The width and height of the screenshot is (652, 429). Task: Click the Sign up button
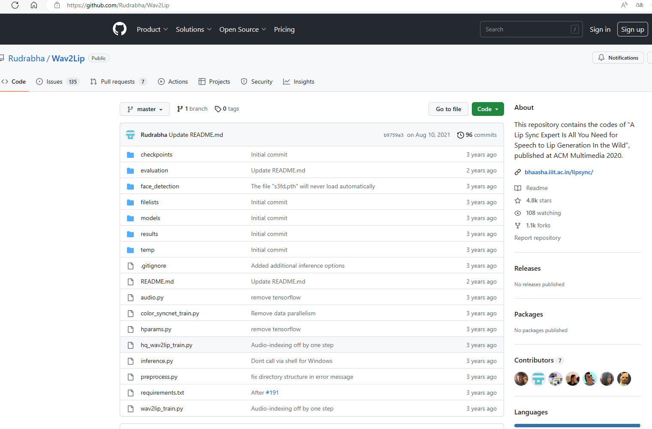(633, 29)
